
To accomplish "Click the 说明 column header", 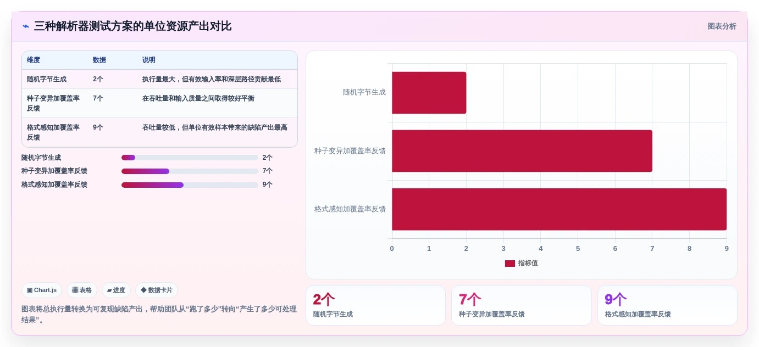I will [x=217, y=60].
